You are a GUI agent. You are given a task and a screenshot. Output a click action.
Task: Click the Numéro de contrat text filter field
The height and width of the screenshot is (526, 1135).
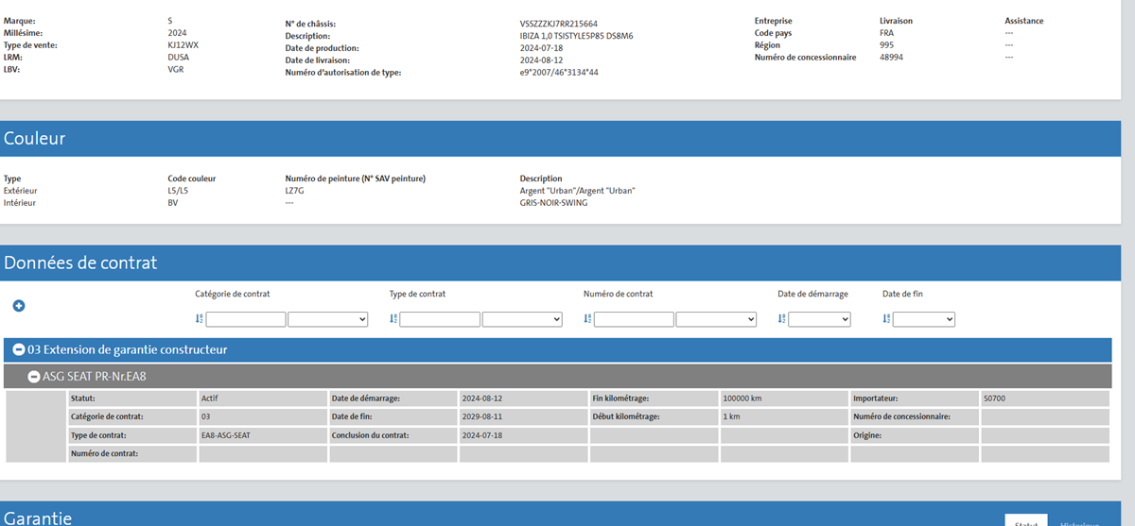pyautogui.click(x=634, y=319)
